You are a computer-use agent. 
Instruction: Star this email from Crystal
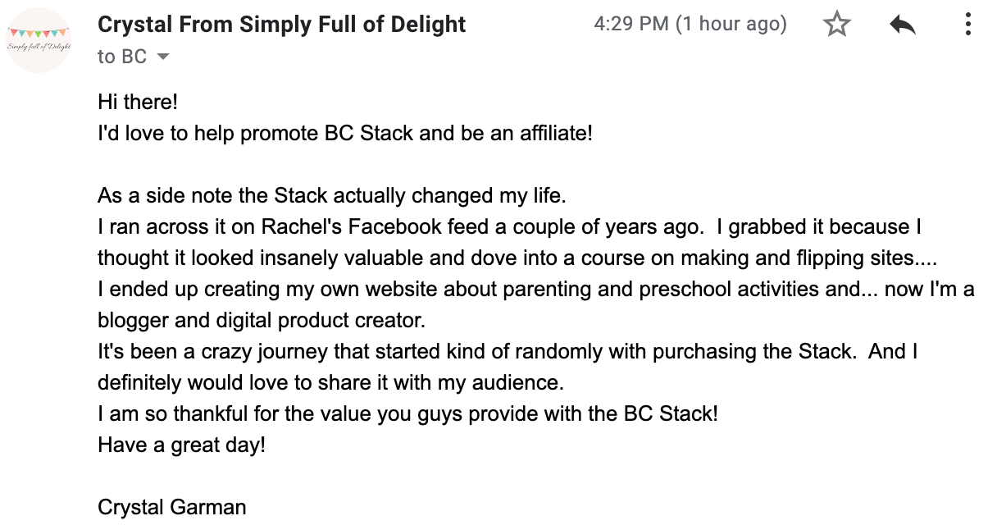point(836,25)
